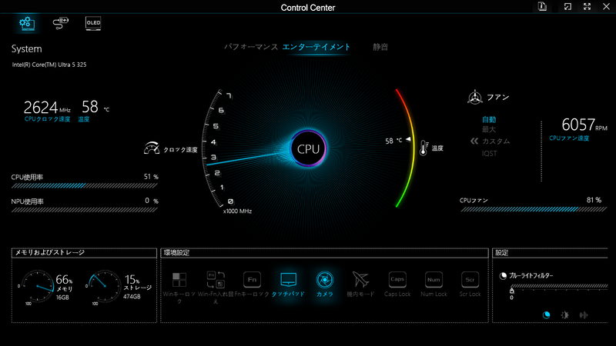This screenshot has height=346, width=616.
Task: Select the sound settings icon
Action: point(584,315)
